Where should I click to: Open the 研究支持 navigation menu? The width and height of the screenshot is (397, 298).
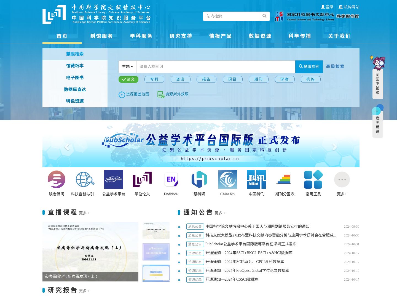[x=181, y=36]
